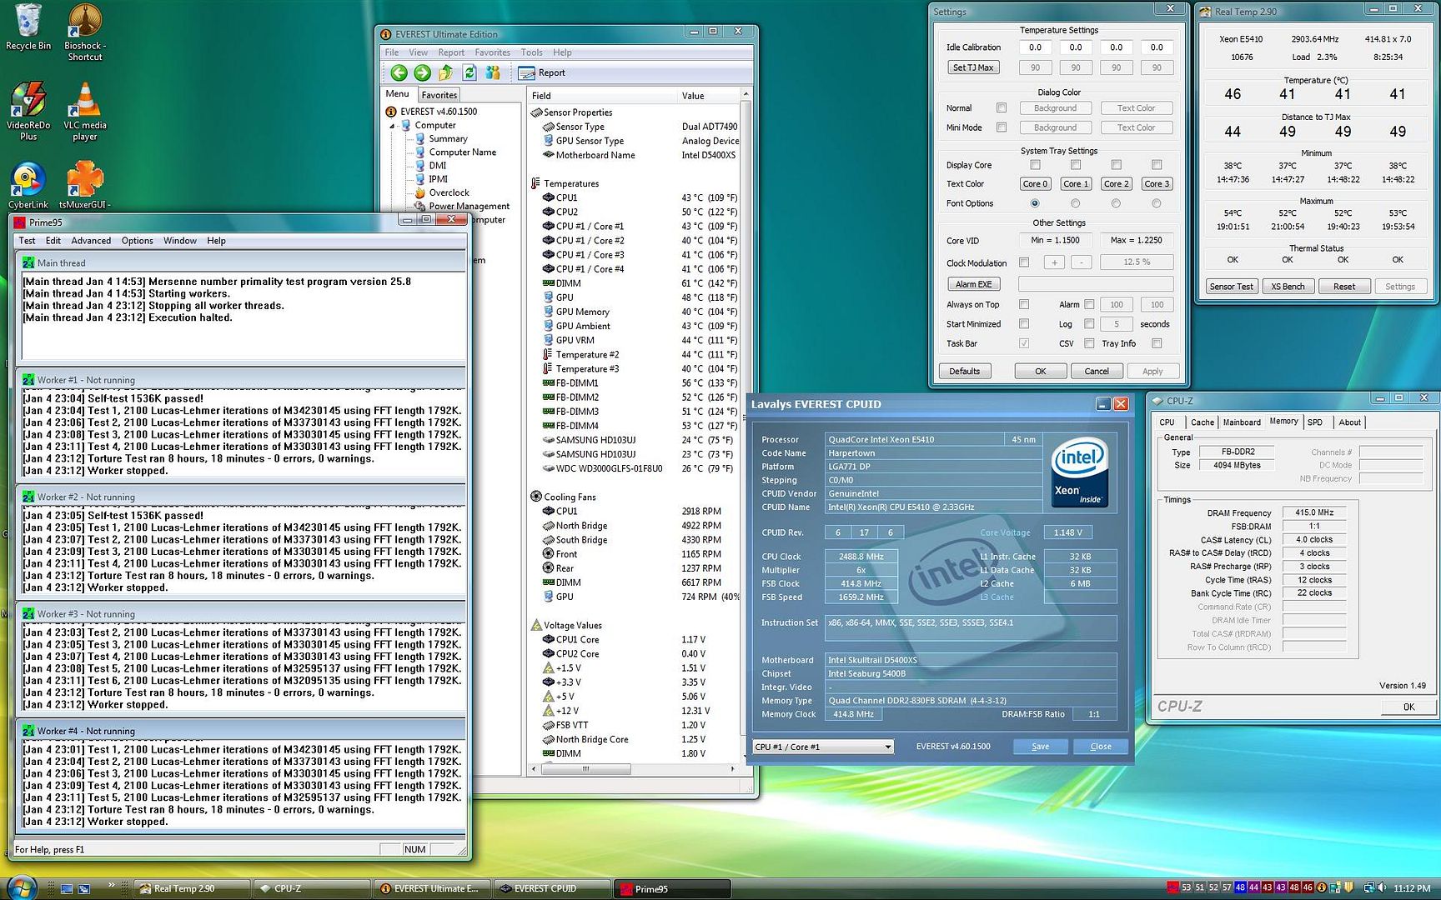Click the OK button in CPU-Z

click(x=1408, y=707)
